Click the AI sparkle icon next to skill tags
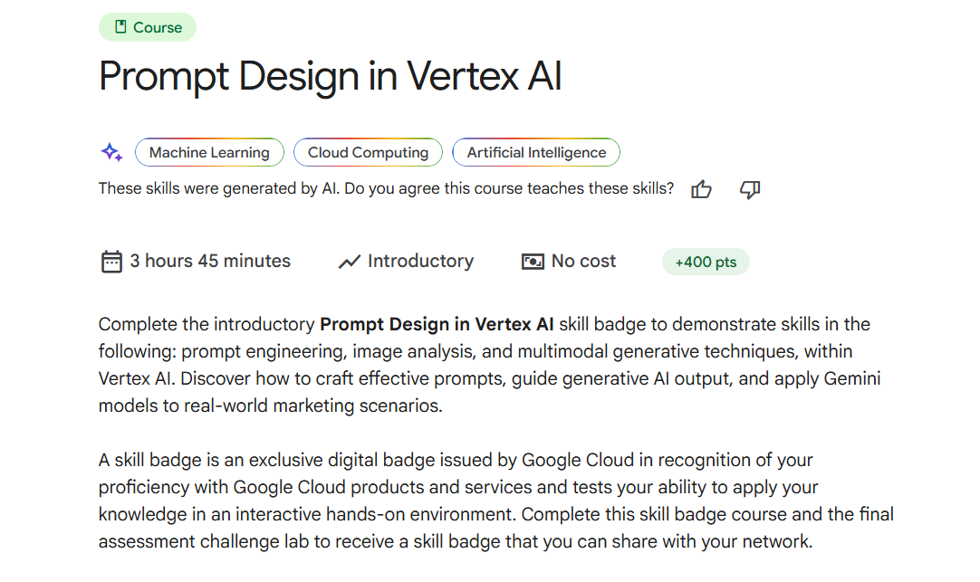This screenshot has width=980, height=582. pos(110,152)
